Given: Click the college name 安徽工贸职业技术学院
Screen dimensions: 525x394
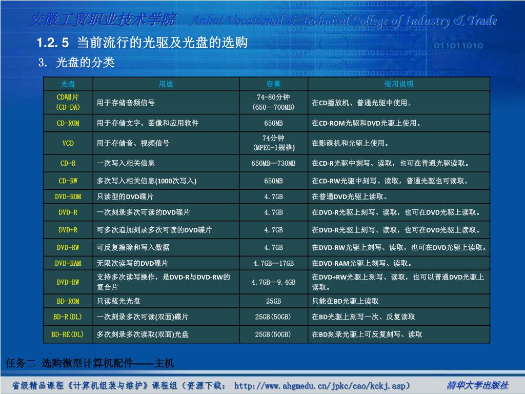Looking at the screenshot, I should pos(103,20).
